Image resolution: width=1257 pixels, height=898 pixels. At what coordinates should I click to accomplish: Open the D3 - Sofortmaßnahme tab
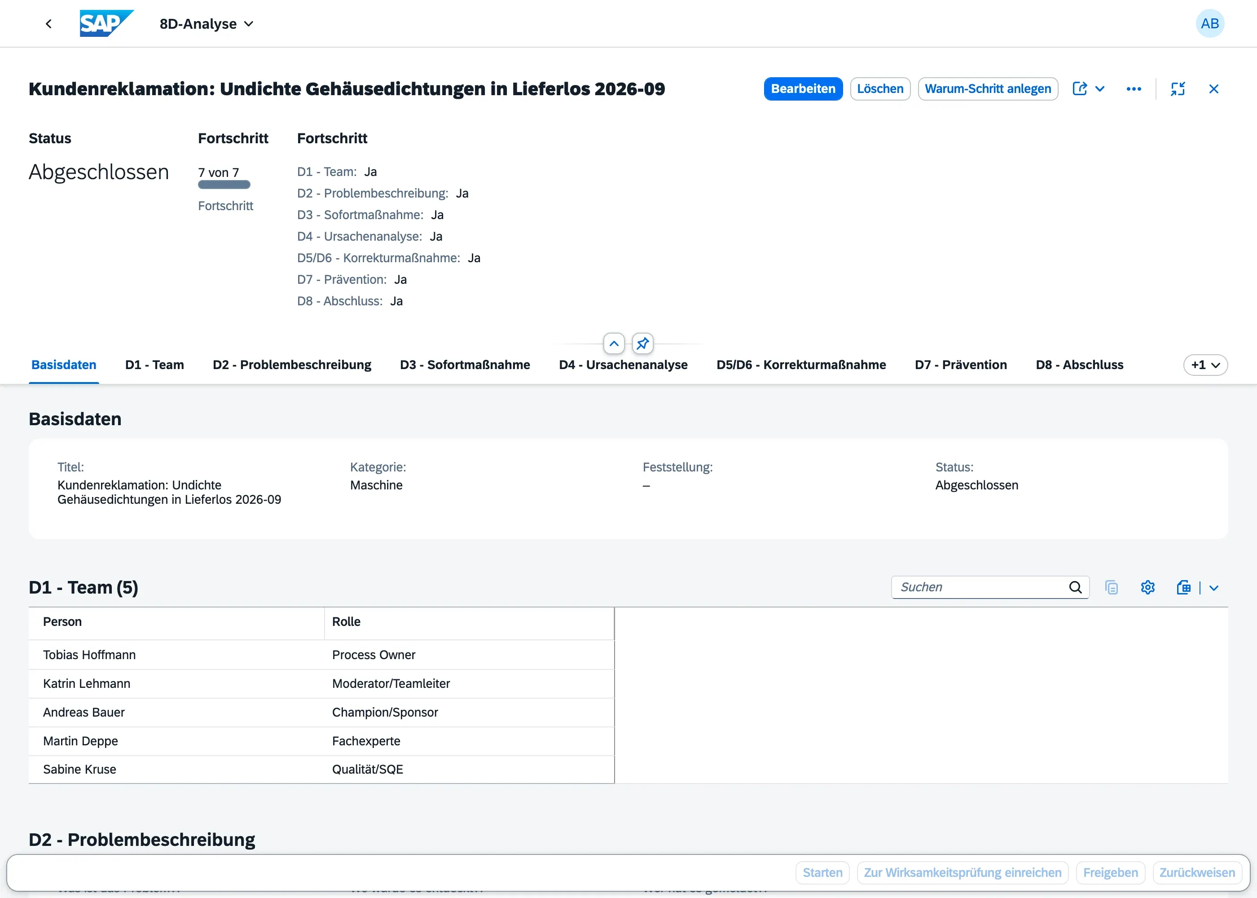point(465,365)
